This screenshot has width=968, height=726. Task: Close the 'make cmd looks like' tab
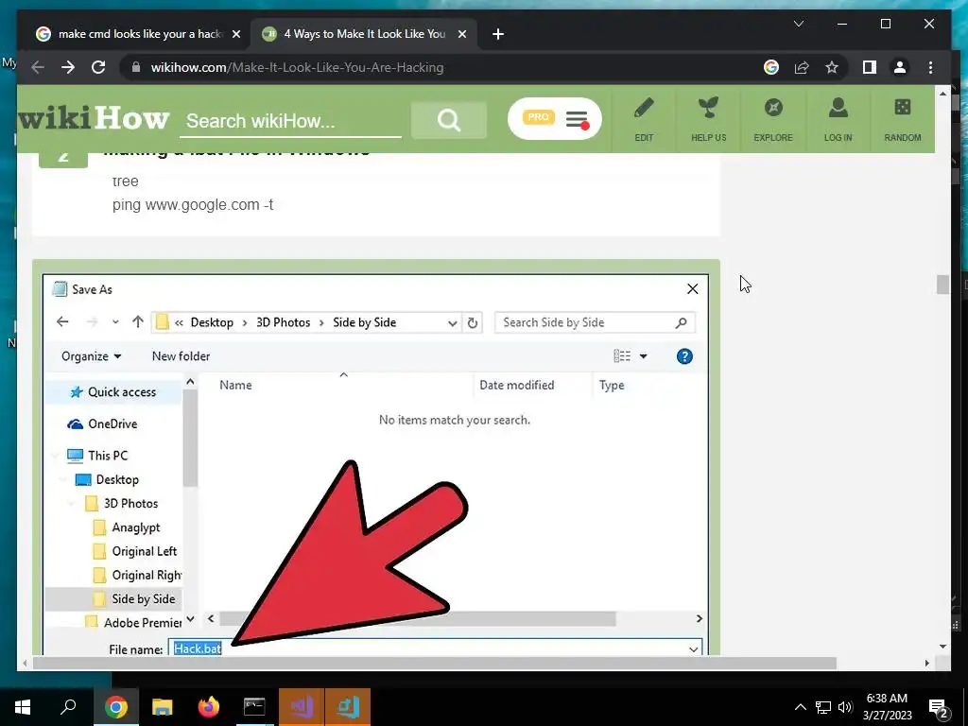(235, 34)
